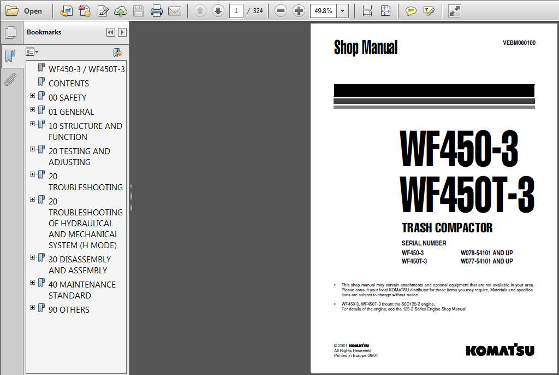Click the save floppy disk icon
559x375 pixels.
(x=139, y=11)
